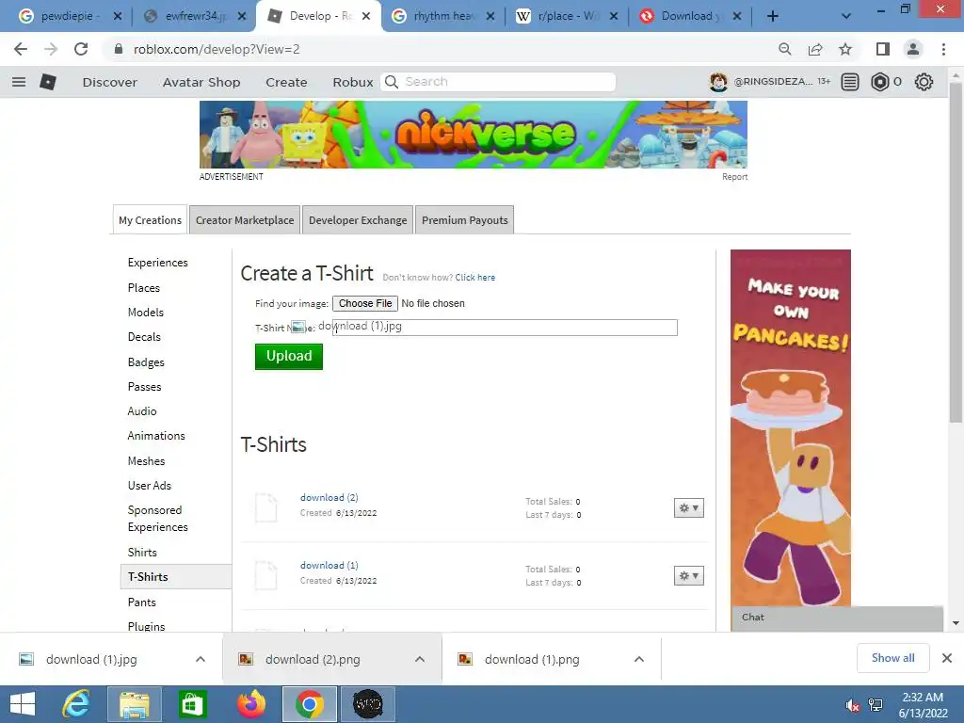Open Create in Roblox nav
Screen dimensions: 964x723
pyautogui.click(x=286, y=82)
